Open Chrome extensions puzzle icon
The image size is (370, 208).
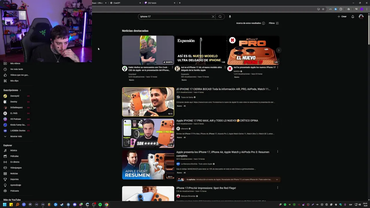coord(341,9)
